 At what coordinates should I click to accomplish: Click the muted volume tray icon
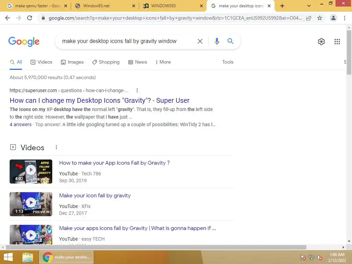coord(320,257)
